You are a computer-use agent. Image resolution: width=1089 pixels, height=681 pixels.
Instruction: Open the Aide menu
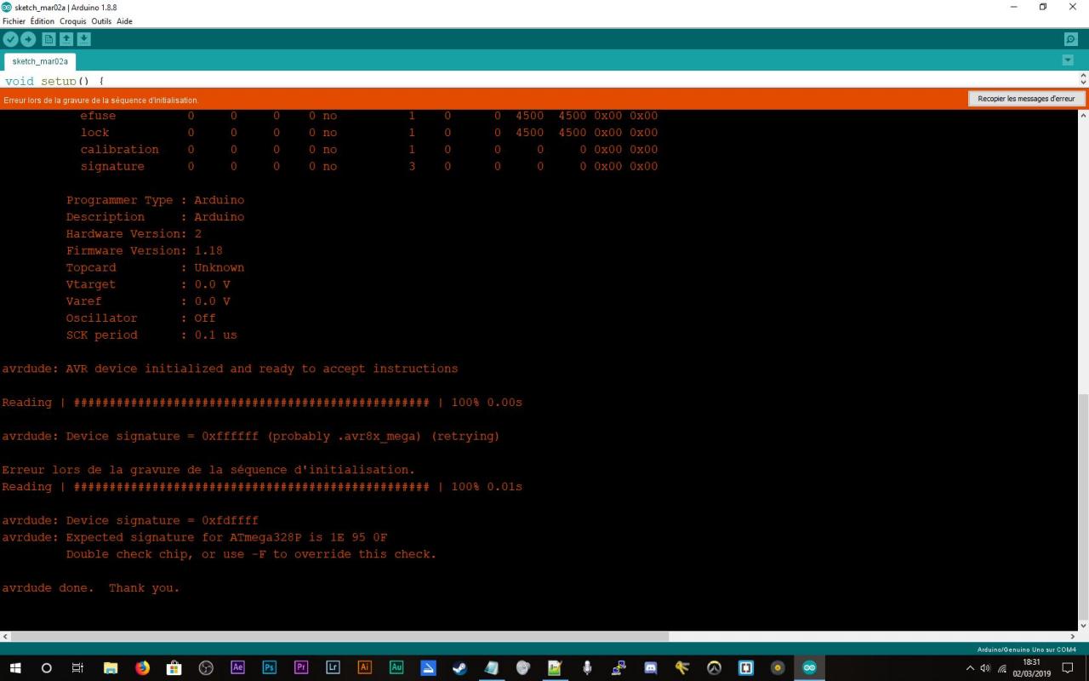pyautogui.click(x=124, y=21)
